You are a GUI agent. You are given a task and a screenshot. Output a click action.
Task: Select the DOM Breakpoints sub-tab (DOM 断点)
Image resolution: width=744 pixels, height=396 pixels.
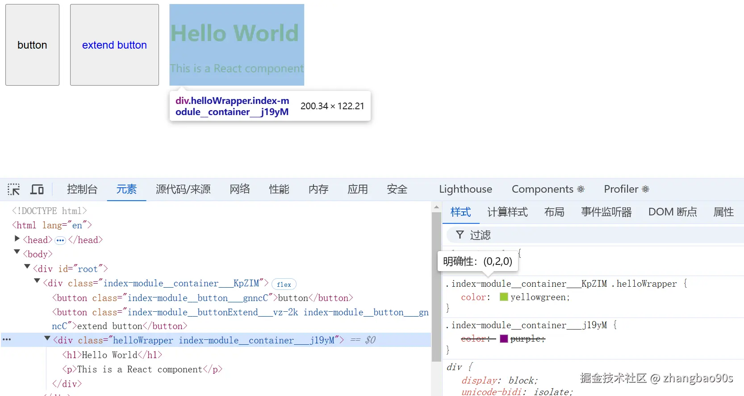click(673, 212)
